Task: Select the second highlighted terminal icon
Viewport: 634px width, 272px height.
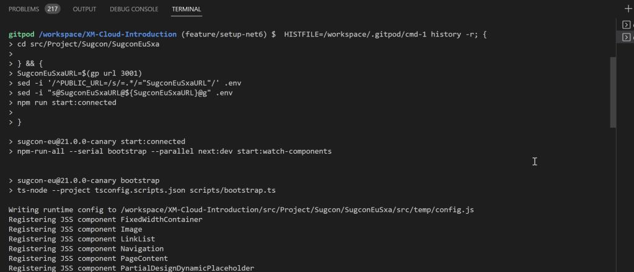Action: pyautogui.click(x=627, y=38)
